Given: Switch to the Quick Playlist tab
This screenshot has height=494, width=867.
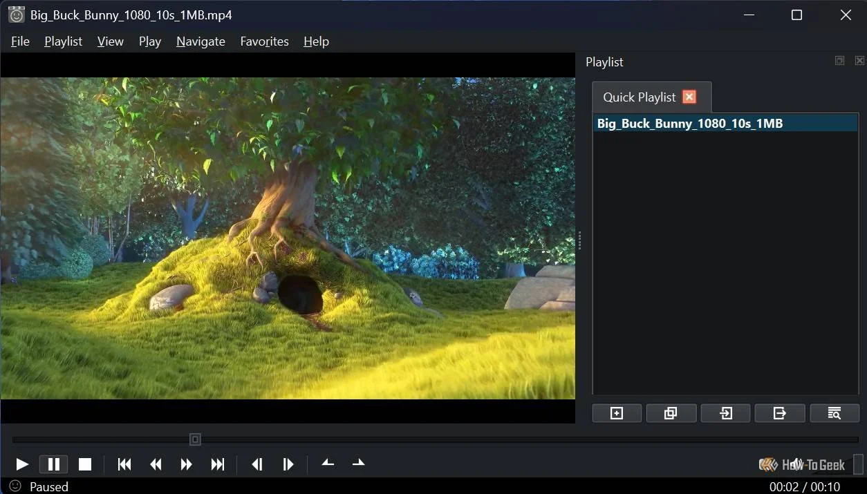Looking at the screenshot, I should [639, 97].
